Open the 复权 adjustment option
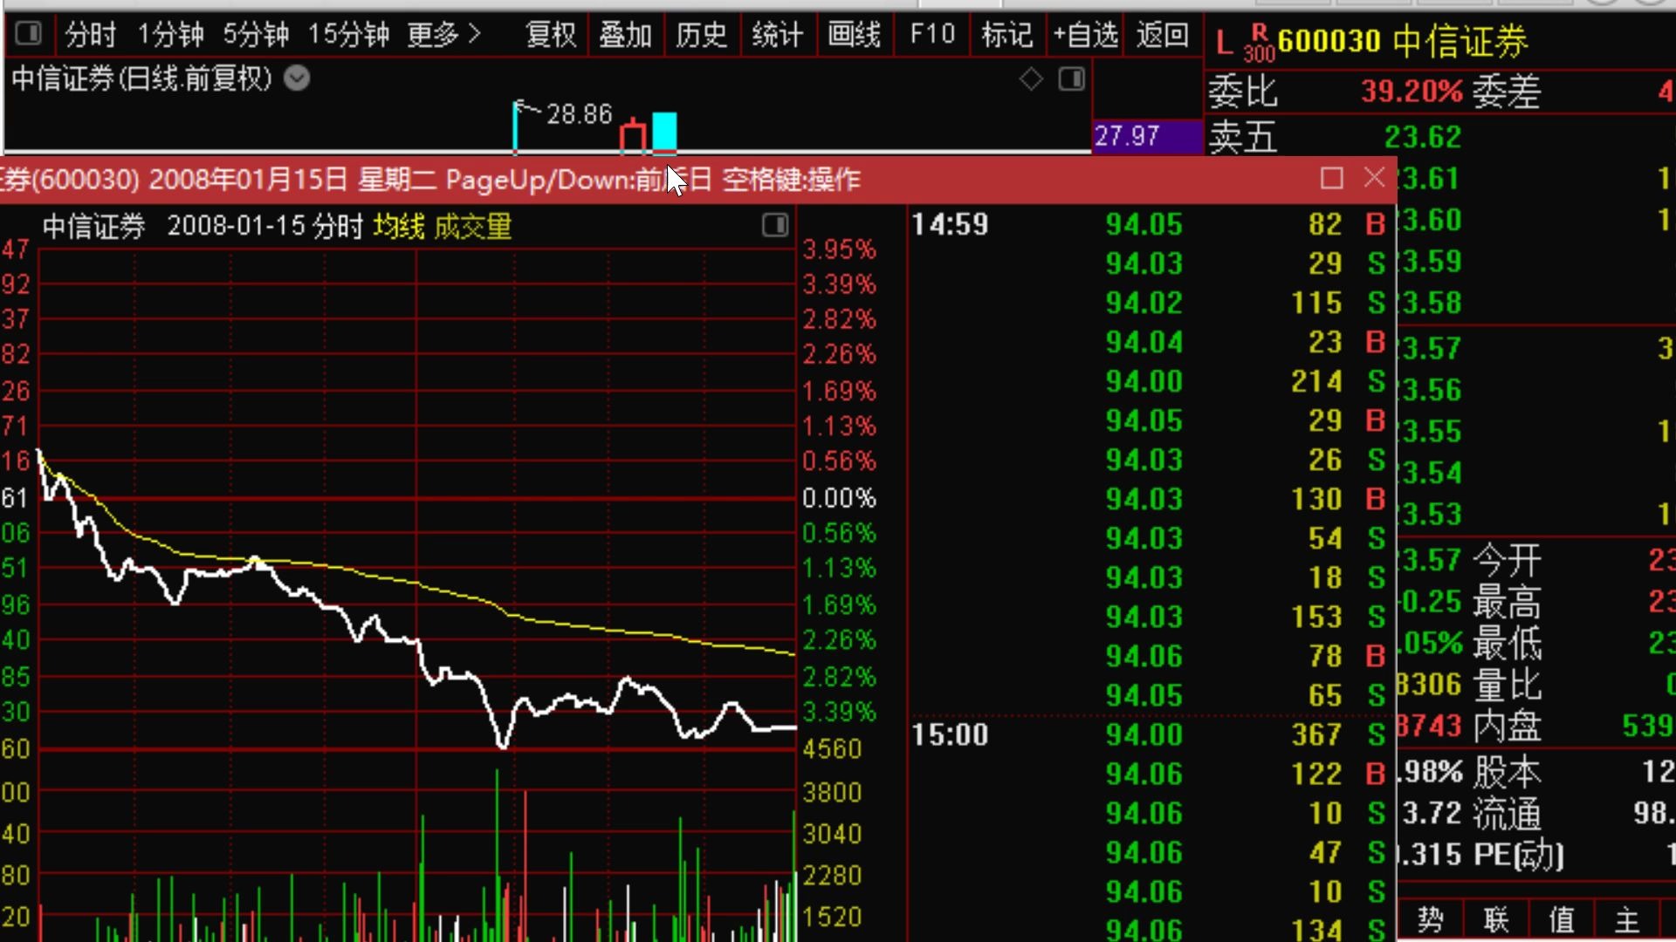The width and height of the screenshot is (1676, 942). [551, 35]
